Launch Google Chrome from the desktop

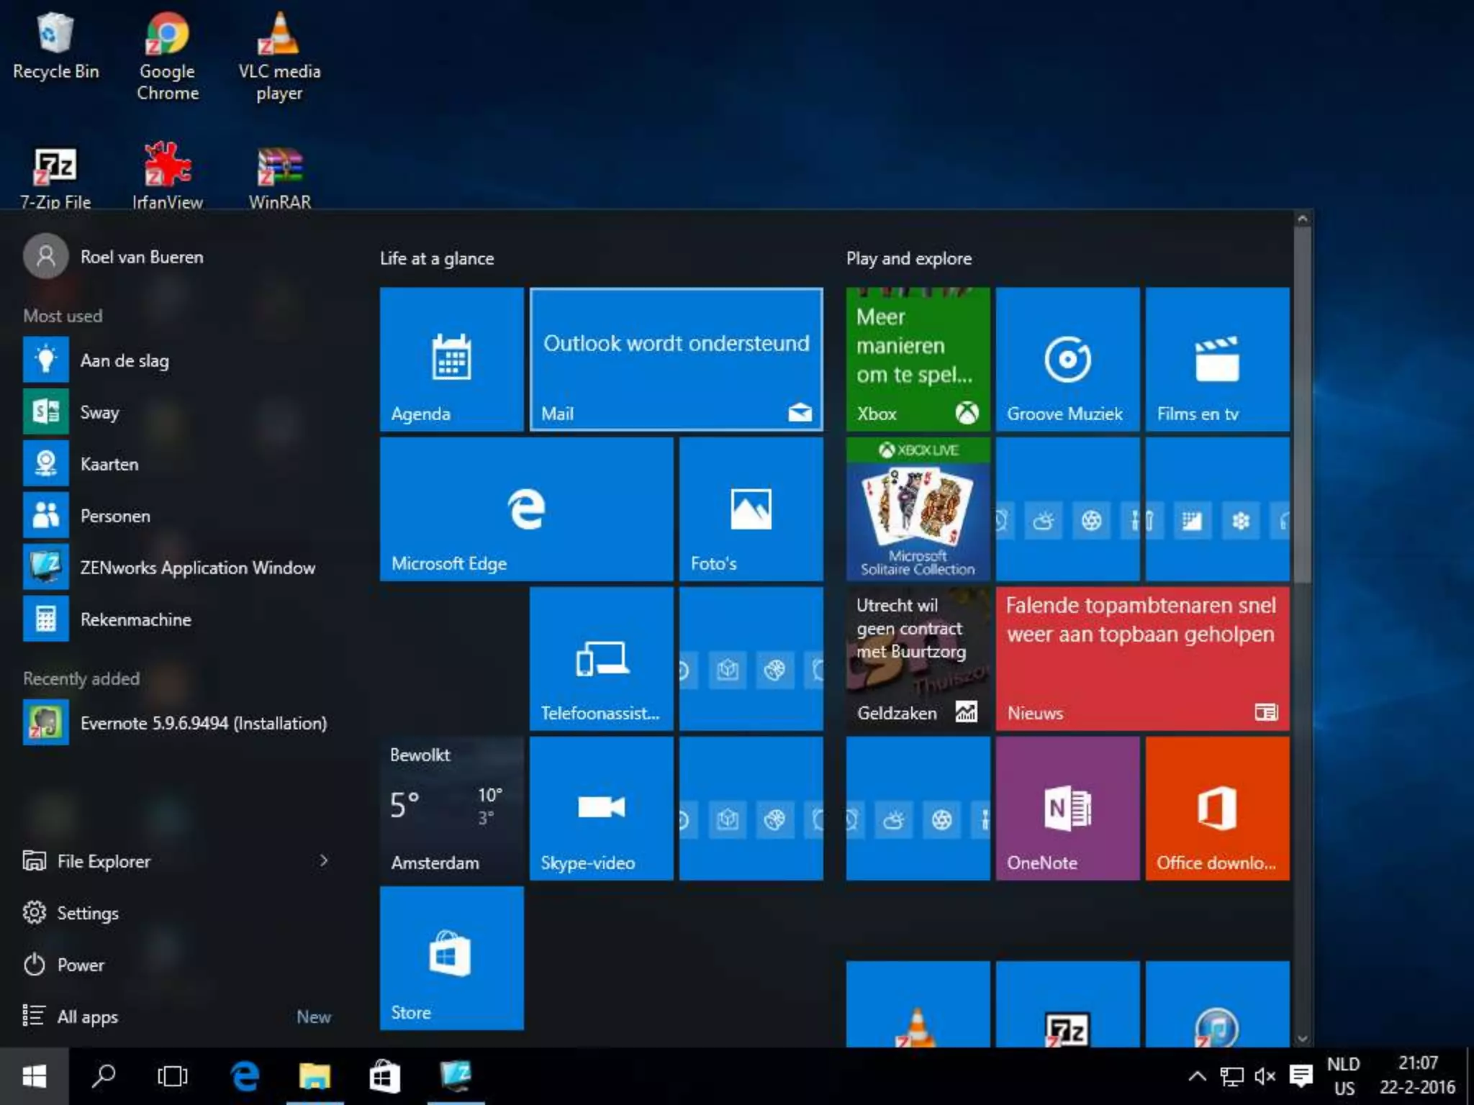point(167,58)
